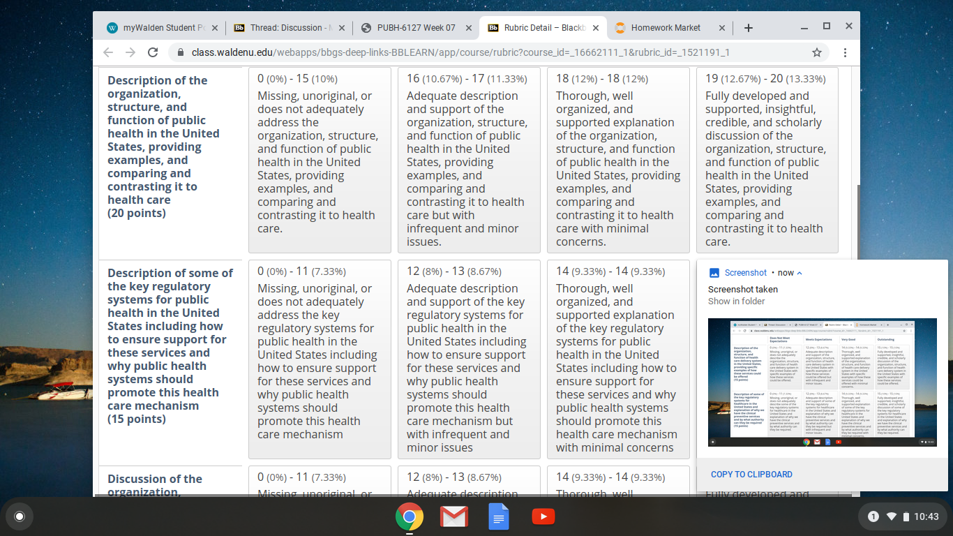953x536 pixels.
Task: Open a new browser tab
Action: [x=749, y=28]
